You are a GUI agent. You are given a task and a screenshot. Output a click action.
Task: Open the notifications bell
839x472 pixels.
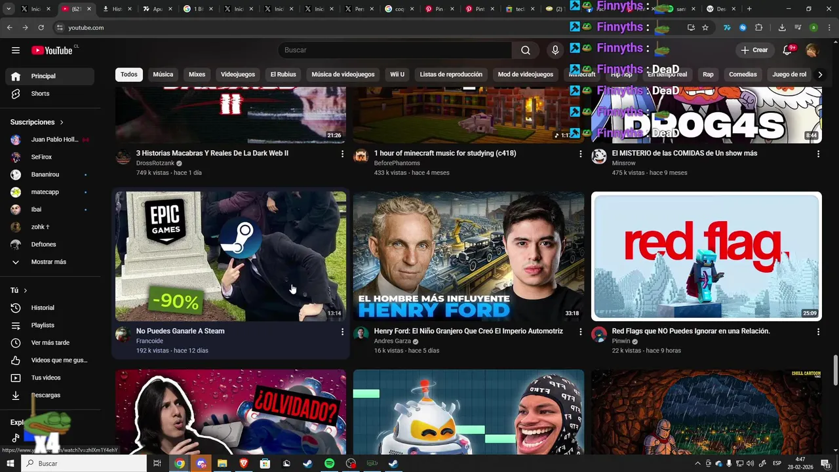(x=789, y=50)
